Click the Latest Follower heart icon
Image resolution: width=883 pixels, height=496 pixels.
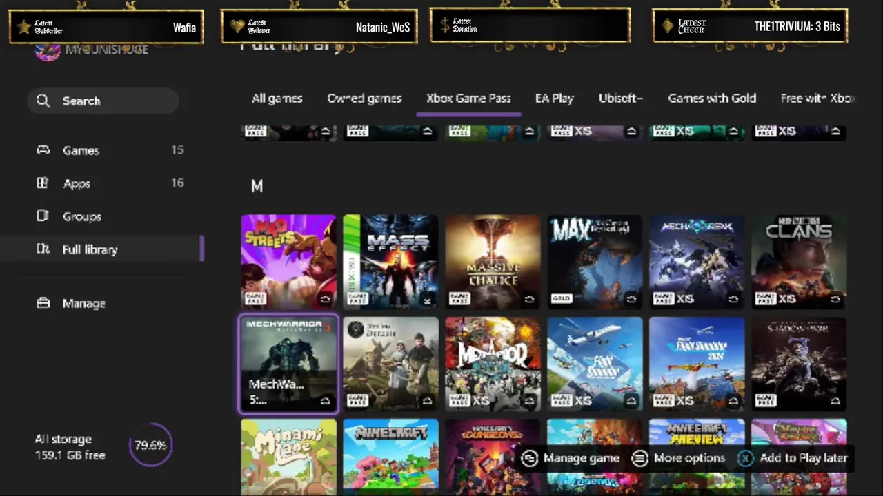click(x=237, y=27)
